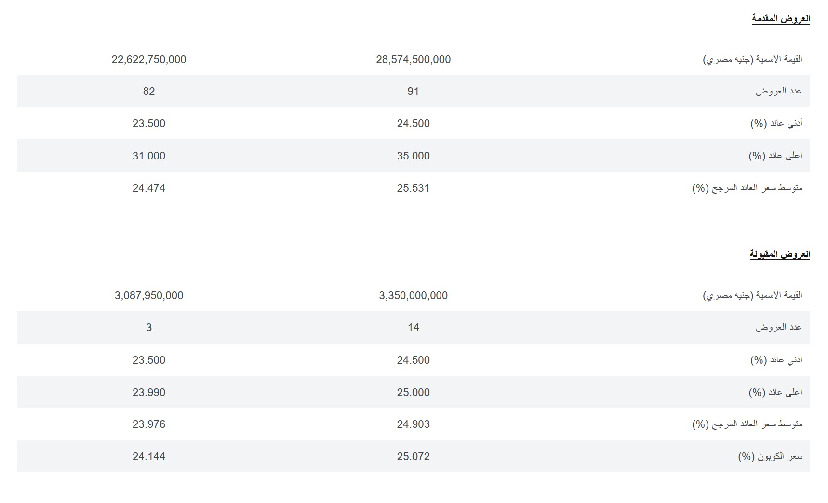Select the submitted weighted average yield 25.531
This screenshot has width=828, height=503.
point(414,188)
